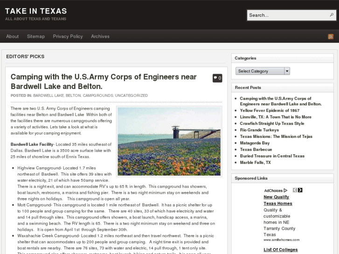339x254 pixels.
Task: Click the ALL ABOUT TEXAS AND TEXANS tagline
Action: pyautogui.click(x=36, y=19)
